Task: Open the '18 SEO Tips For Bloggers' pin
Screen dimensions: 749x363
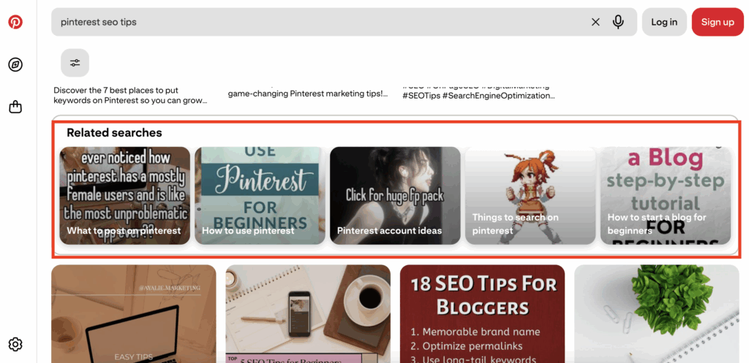Action: [x=483, y=314]
